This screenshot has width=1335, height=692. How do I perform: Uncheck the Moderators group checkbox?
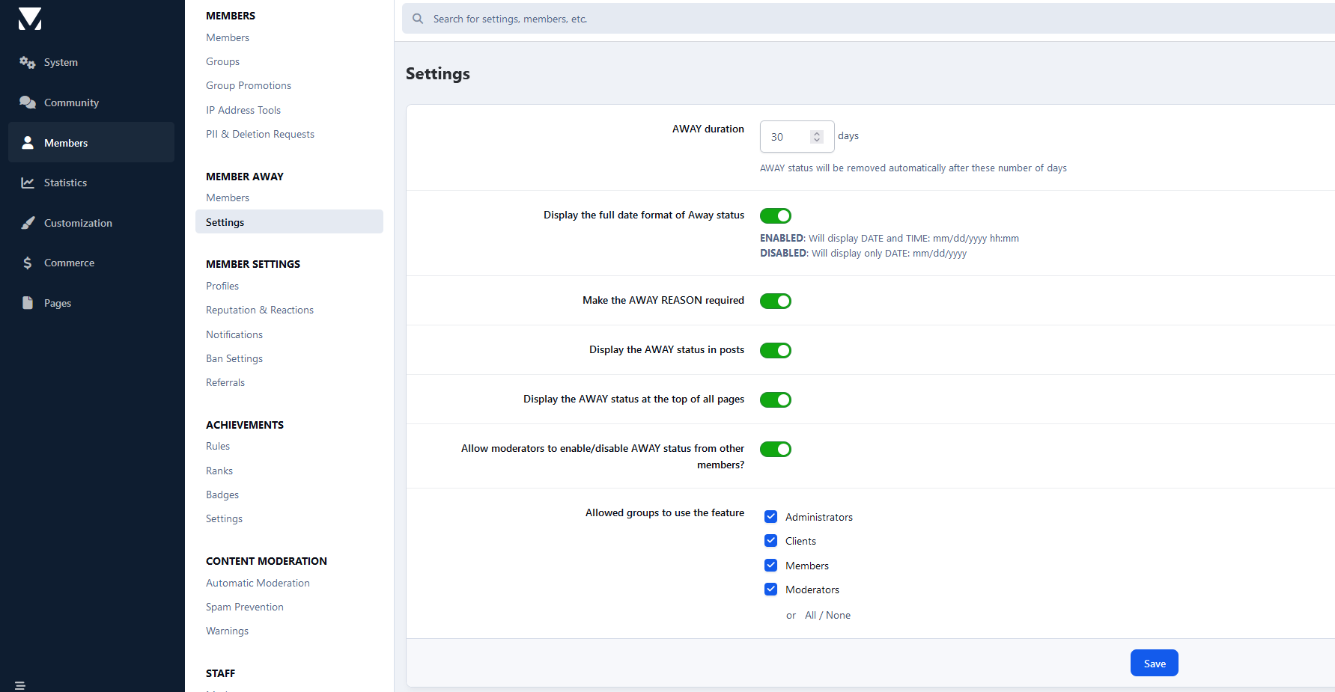click(770, 590)
